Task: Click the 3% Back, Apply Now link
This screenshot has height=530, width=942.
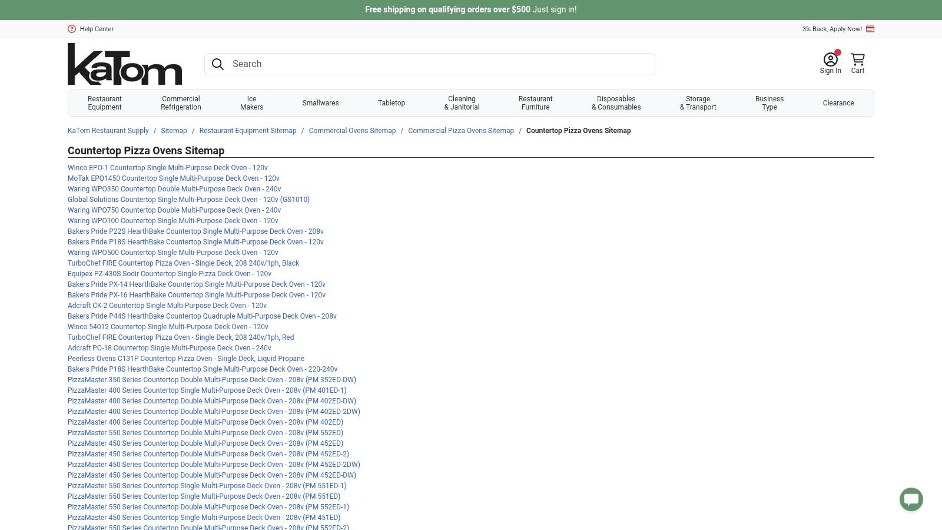Action: tap(832, 29)
